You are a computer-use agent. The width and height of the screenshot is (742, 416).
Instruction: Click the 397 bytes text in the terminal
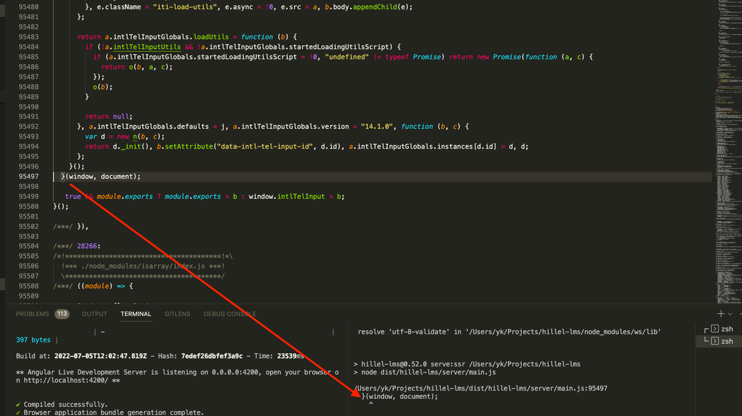pyautogui.click(x=33, y=339)
